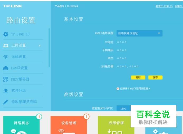Click the 网关 value 0.0.0.0
This screenshot has width=183, height=134.
pos(122,58)
